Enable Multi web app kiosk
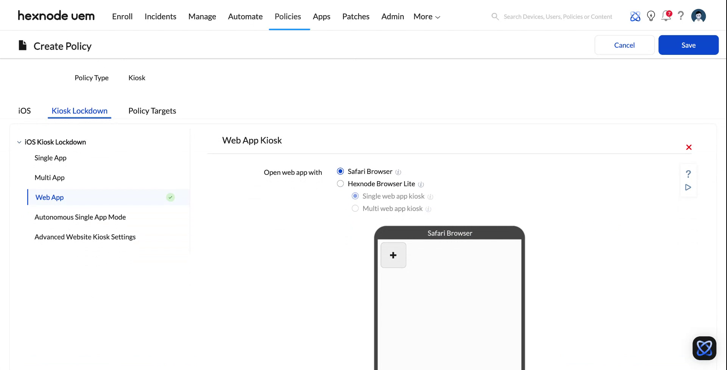The height and width of the screenshot is (370, 727). click(355, 208)
